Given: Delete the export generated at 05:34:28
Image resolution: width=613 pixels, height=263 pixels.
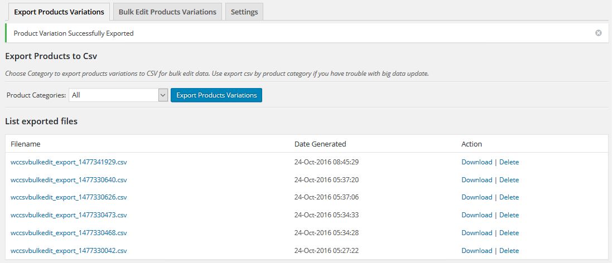Looking at the screenshot, I should pyautogui.click(x=509, y=233).
